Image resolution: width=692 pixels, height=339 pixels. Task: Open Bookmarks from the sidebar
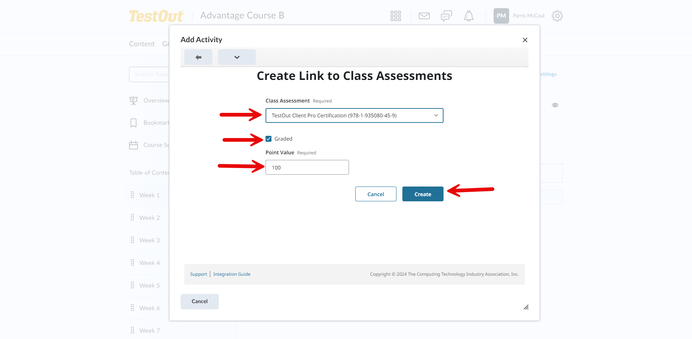(134, 122)
